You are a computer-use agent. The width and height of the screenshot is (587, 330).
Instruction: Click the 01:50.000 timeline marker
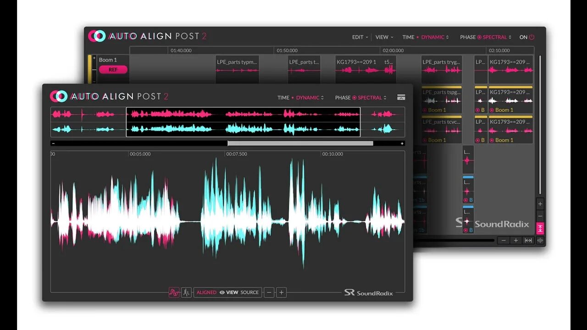(287, 50)
